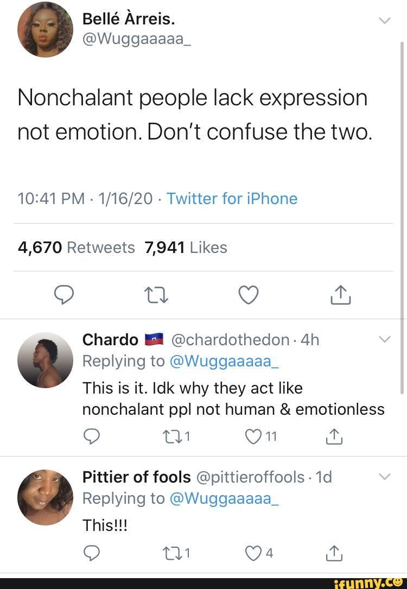View the 7,941 Likes list
The height and width of the screenshot is (589, 407).
[x=188, y=247]
